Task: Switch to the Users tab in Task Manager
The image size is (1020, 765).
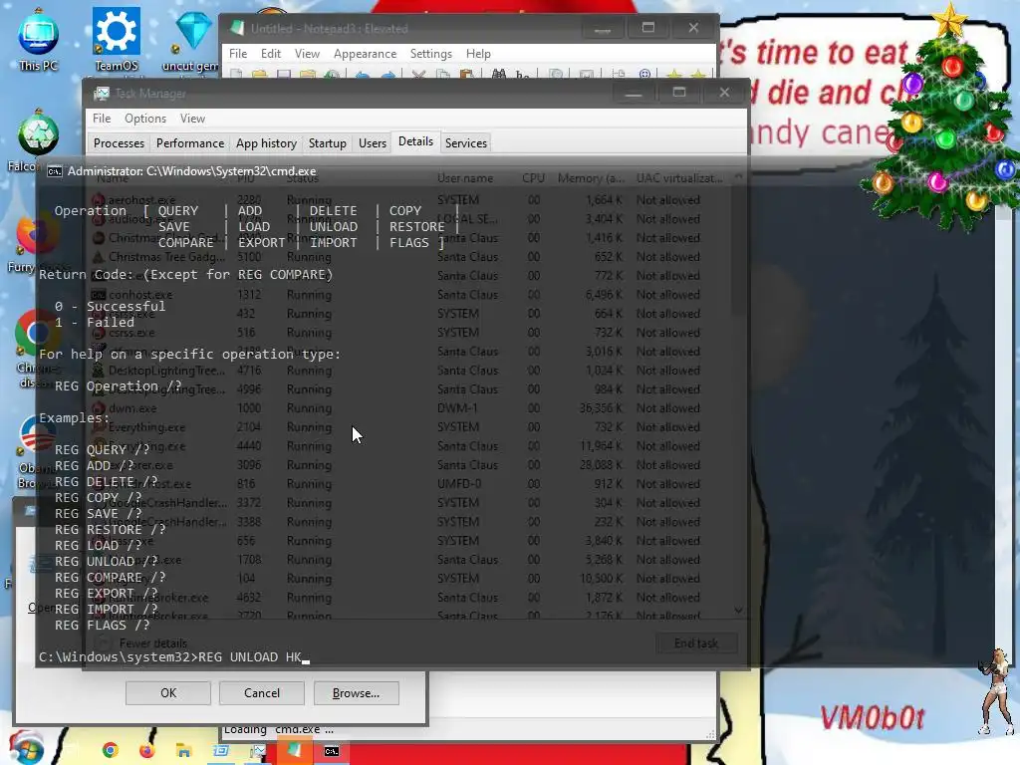Action: [373, 143]
